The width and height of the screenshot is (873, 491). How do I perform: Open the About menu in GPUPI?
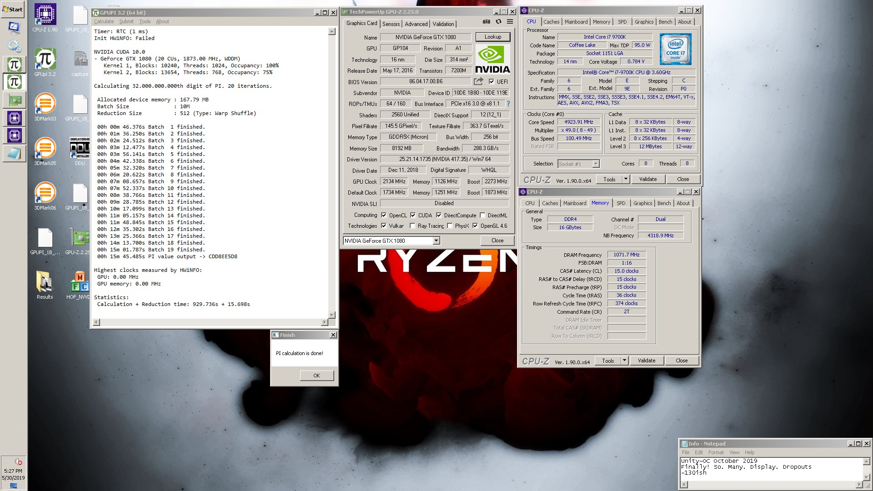163,21
